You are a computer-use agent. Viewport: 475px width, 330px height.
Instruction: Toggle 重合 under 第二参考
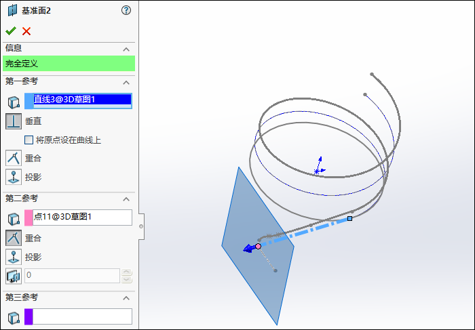click(x=14, y=238)
